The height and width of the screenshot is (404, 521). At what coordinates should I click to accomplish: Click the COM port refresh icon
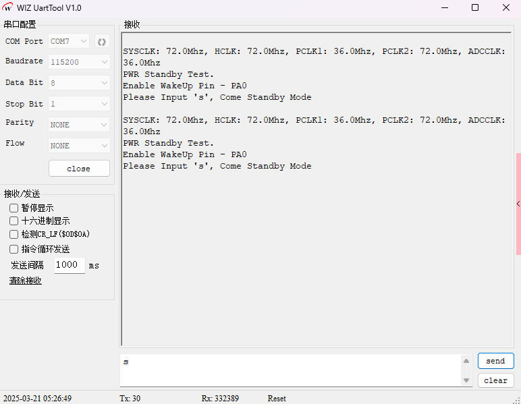click(x=102, y=42)
